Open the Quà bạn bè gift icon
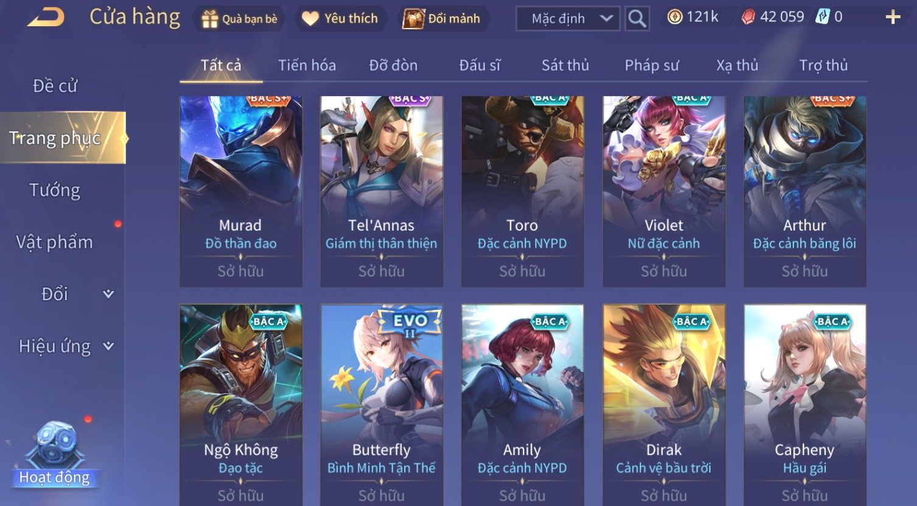The image size is (917, 506). pos(209,19)
